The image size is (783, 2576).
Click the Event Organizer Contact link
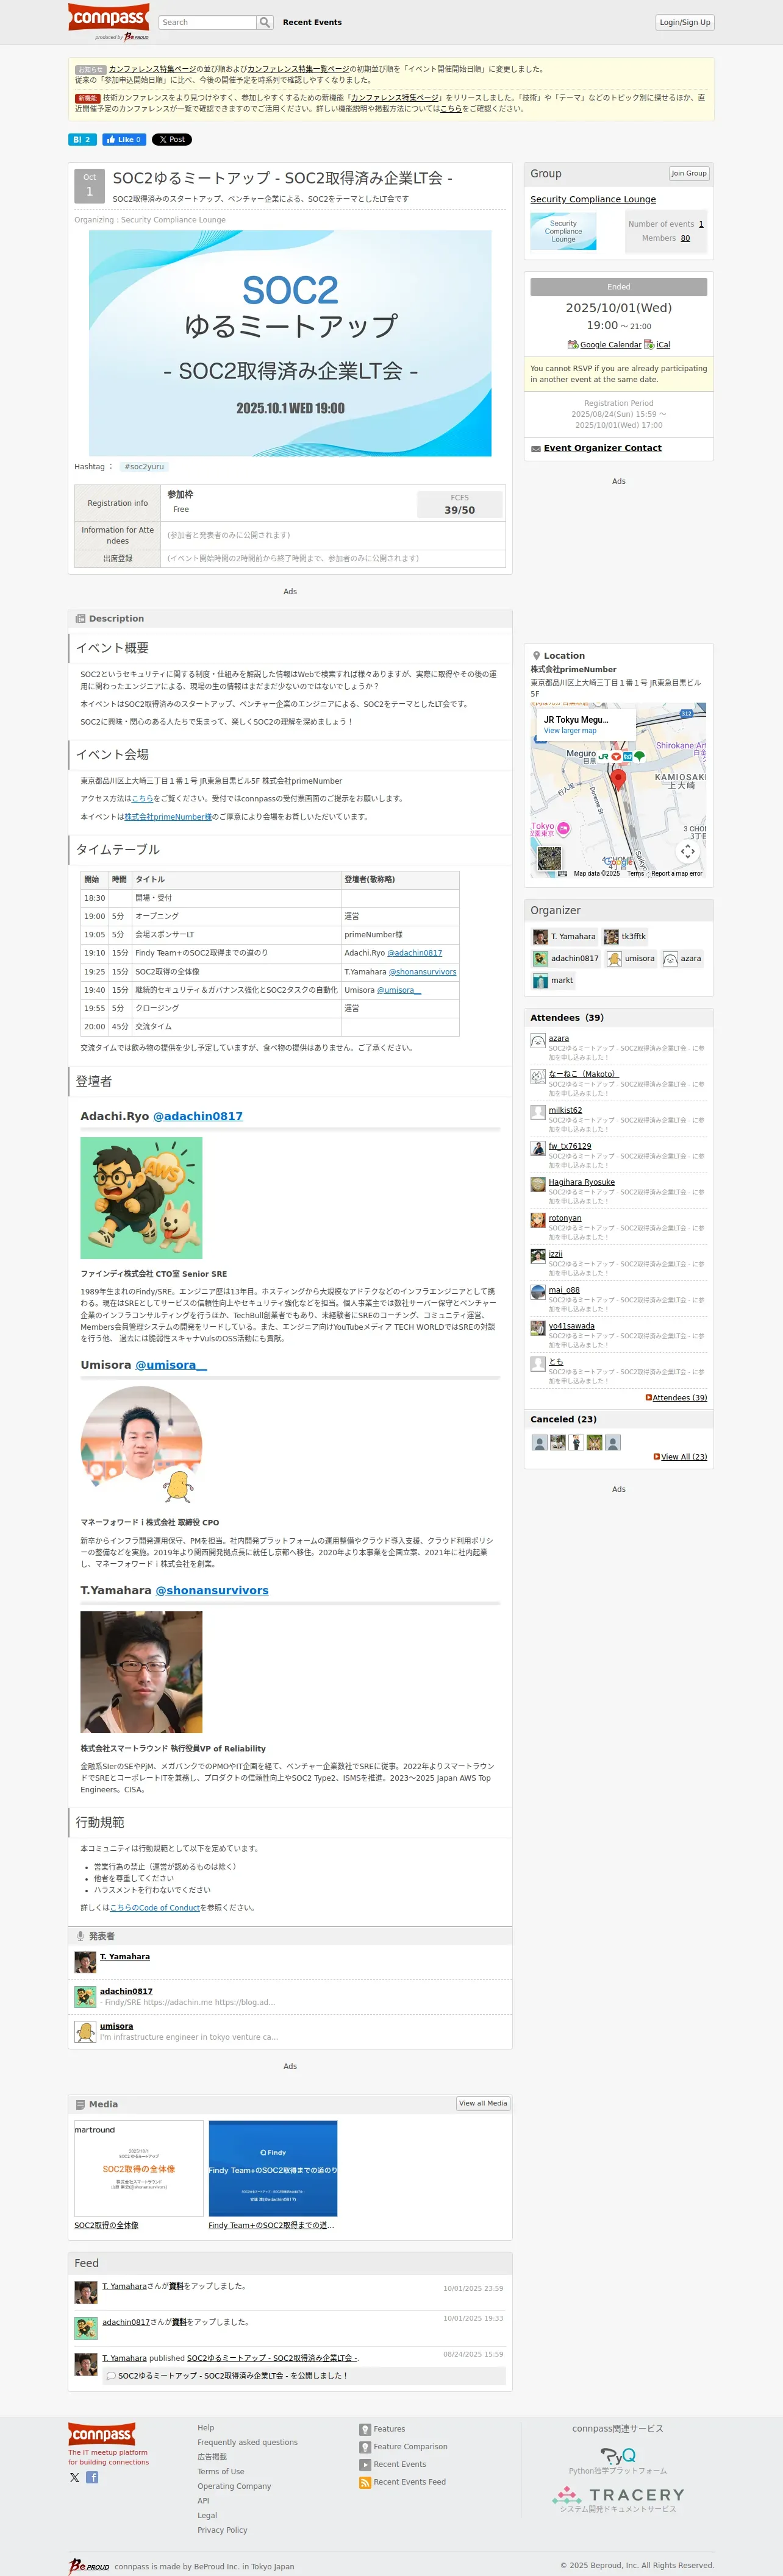coord(602,448)
